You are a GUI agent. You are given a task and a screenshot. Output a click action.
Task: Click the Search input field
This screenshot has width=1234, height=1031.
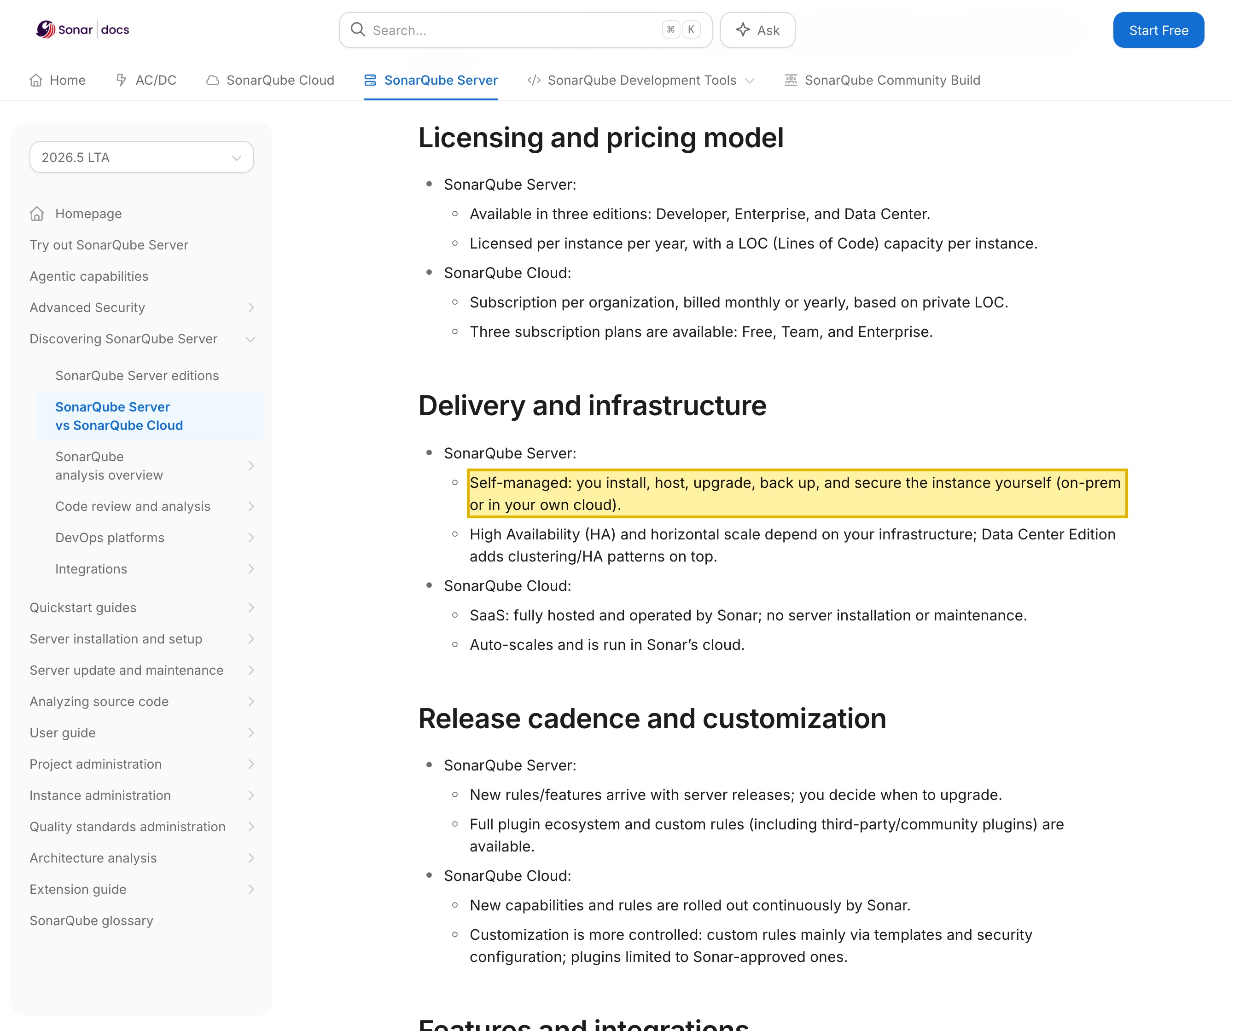[525, 30]
